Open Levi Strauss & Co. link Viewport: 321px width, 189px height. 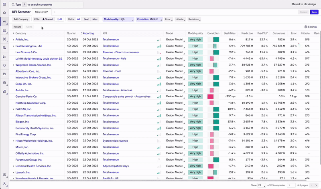pyautogui.click(x=26, y=52)
